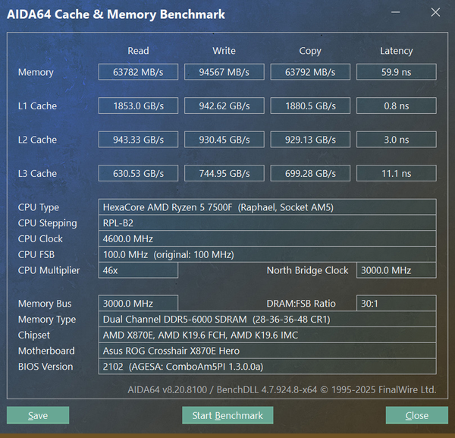The image size is (455, 438).
Task: Click North Bridge Clock value 3000.0 MHz
Action: 397,270
